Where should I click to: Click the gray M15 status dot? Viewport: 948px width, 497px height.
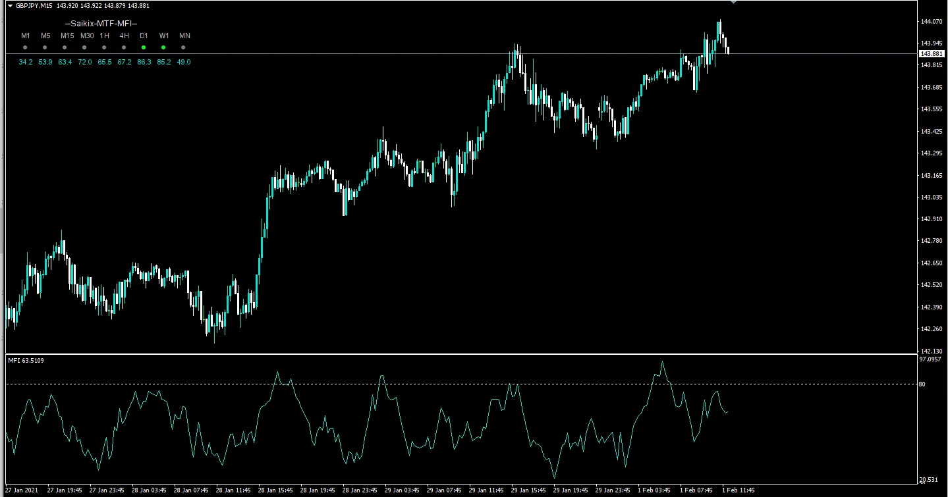pos(65,47)
